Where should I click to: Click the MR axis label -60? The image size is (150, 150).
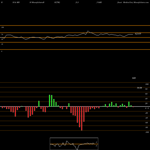point(146,123)
